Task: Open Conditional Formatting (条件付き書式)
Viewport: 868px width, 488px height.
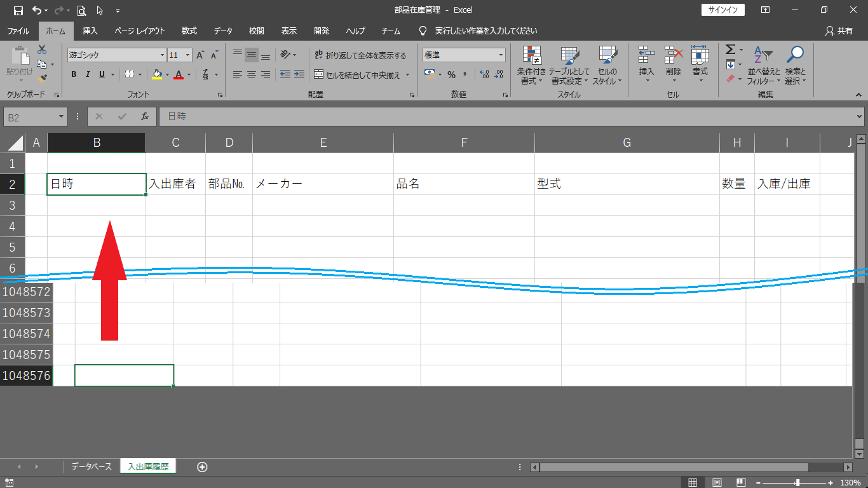Action: (x=531, y=65)
